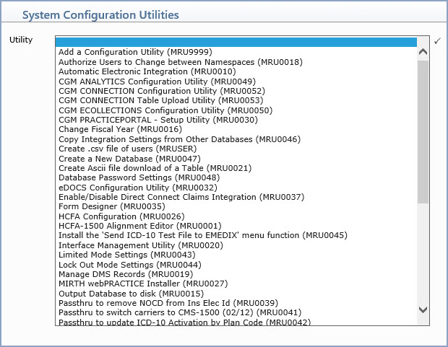Viewport: 448px width, 347px height.
Task: Click the list scrollbar thumb
Action: pos(423,132)
